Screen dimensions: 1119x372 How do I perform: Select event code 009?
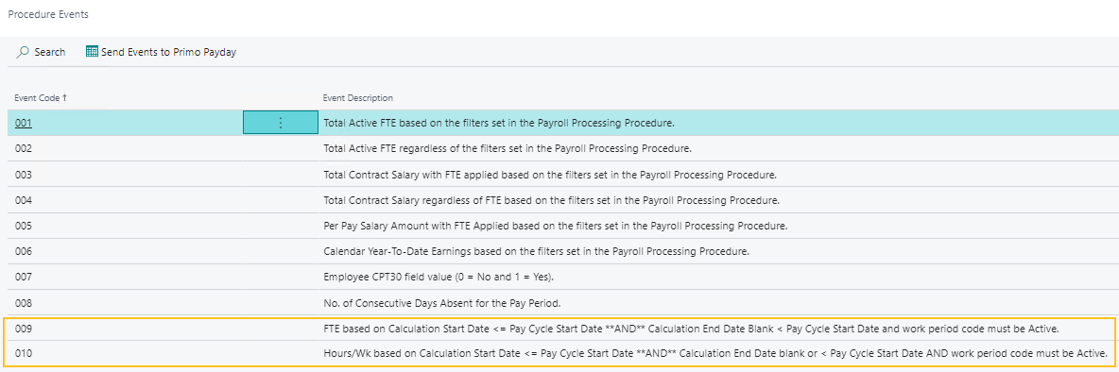(24, 330)
